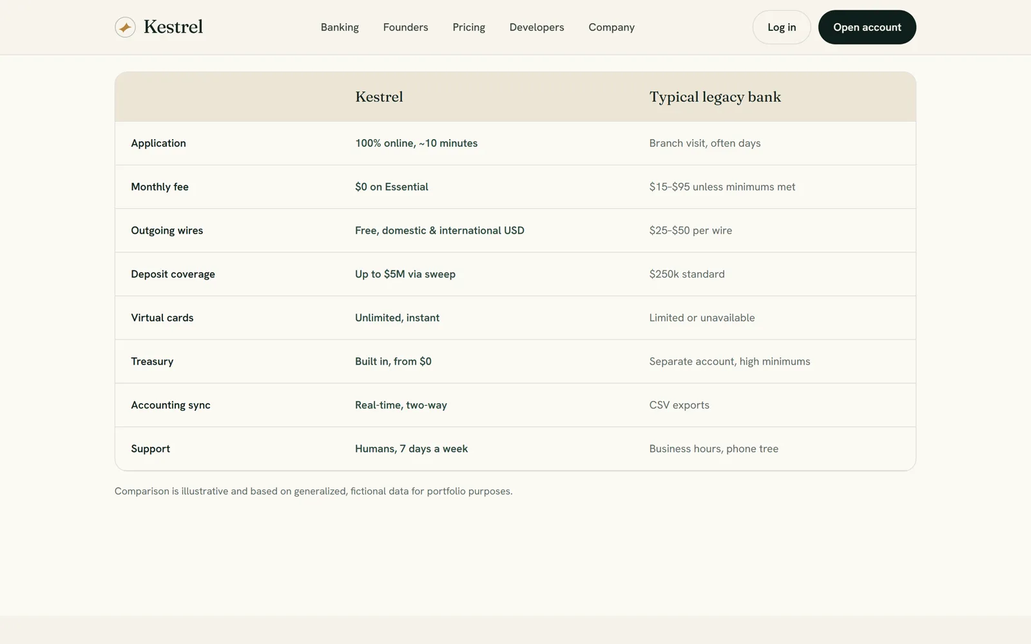Click the 'Limited or unavailable' cell
This screenshot has height=644, width=1031.
click(x=702, y=317)
